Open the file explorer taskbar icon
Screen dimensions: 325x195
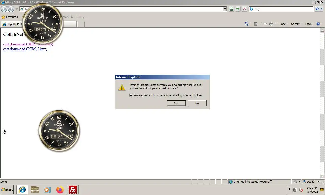pyautogui.click(x=35, y=190)
